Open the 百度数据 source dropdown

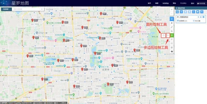click(x=6, y=9)
